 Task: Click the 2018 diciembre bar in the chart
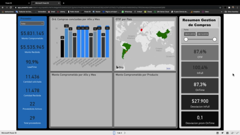point(107,42)
